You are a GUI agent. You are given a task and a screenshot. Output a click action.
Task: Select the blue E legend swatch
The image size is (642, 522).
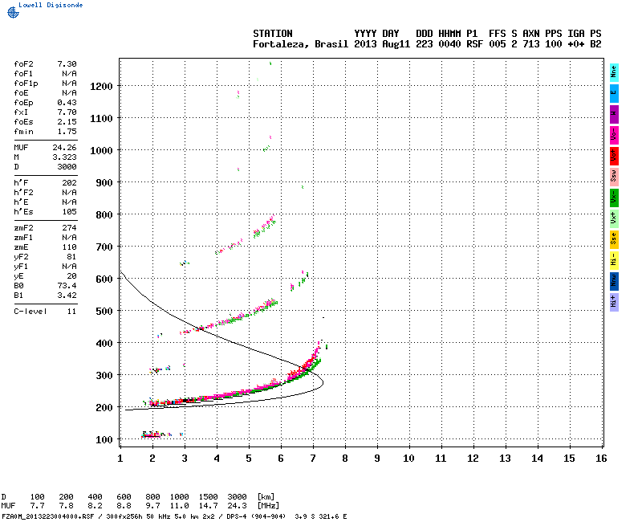(x=614, y=93)
